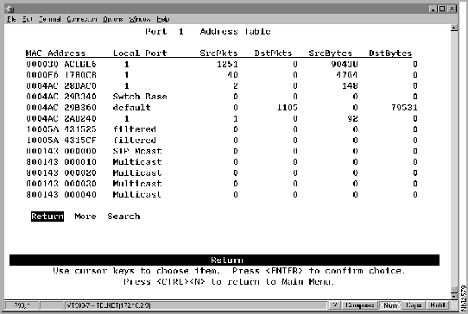Choose More to show more addresses
The width and height of the screenshot is (468, 314).
(85, 217)
